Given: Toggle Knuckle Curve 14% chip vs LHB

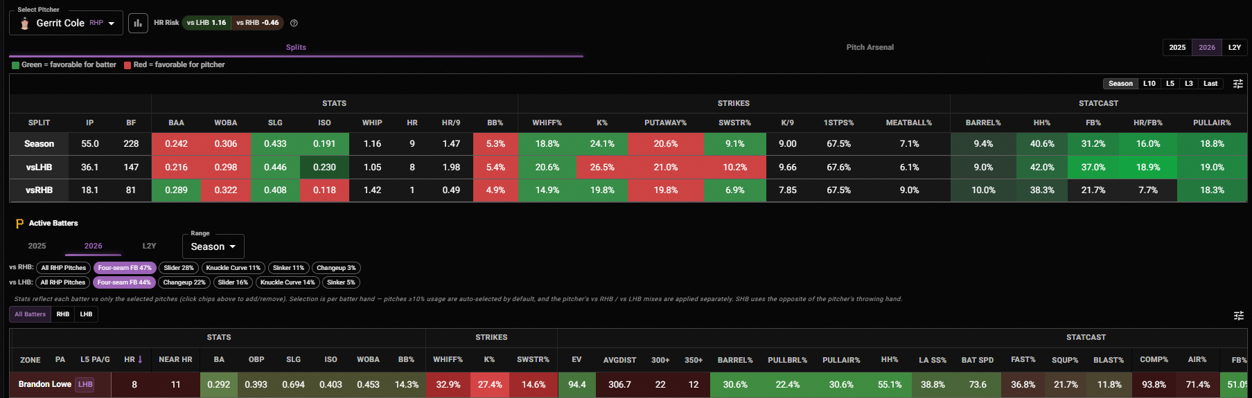Looking at the screenshot, I should click(288, 282).
